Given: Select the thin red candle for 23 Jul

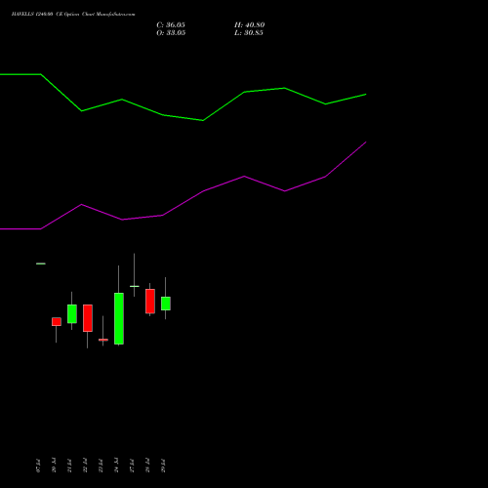Looking at the screenshot, I should [103, 340].
